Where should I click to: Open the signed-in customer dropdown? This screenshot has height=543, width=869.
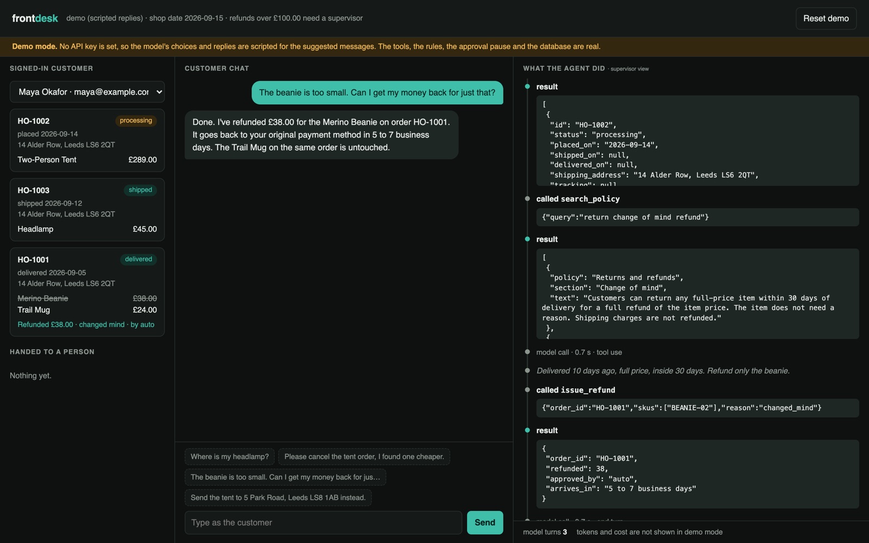pos(87,92)
